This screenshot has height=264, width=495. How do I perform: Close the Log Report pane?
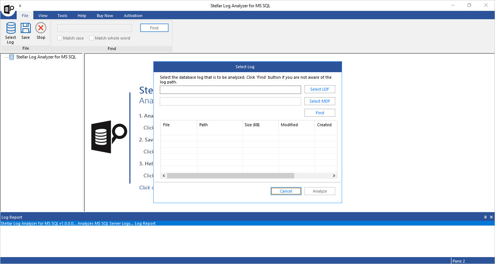click(x=491, y=217)
